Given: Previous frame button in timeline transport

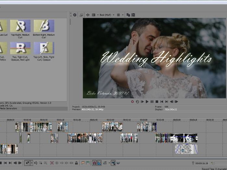Looking at the screenshot, I should point(15,163).
